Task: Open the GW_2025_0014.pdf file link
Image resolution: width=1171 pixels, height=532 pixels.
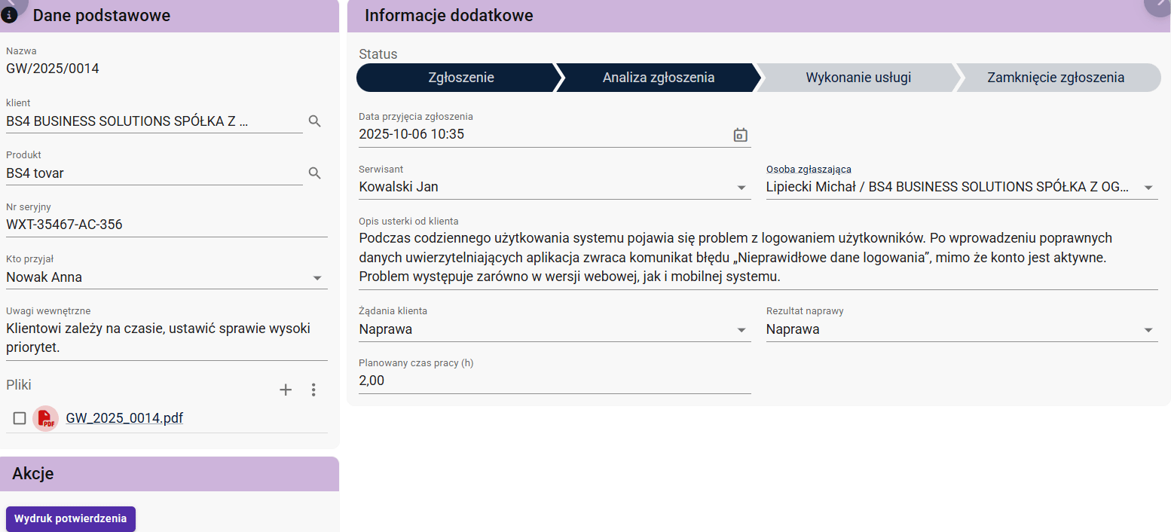Action: pos(124,418)
